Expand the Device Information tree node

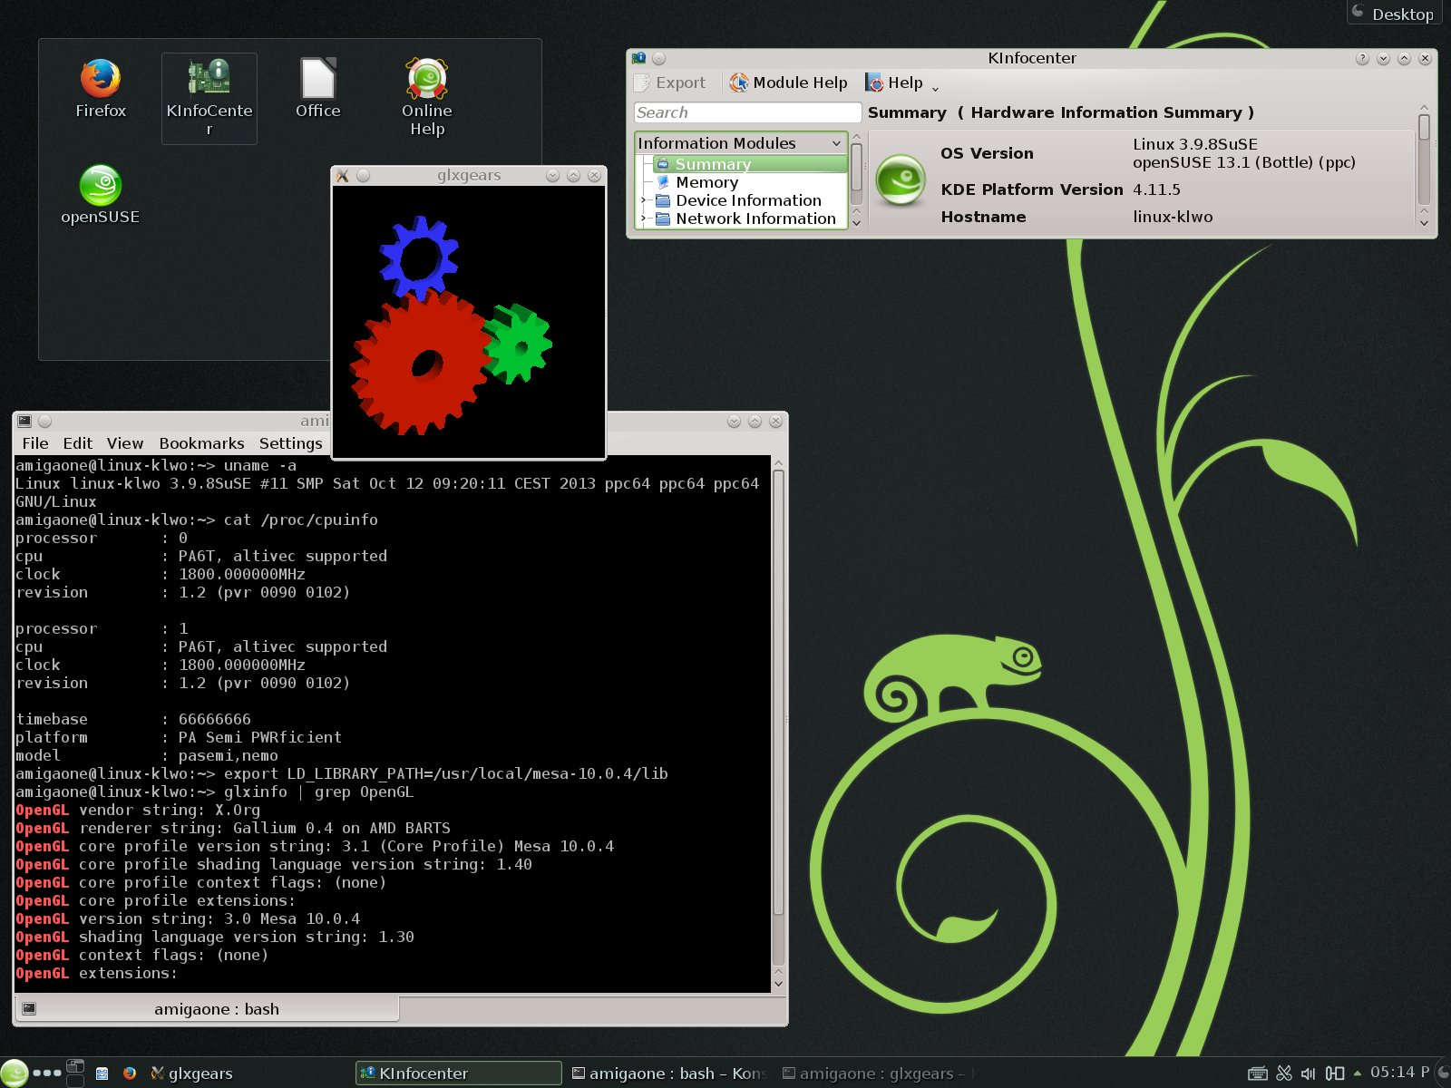(643, 200)
